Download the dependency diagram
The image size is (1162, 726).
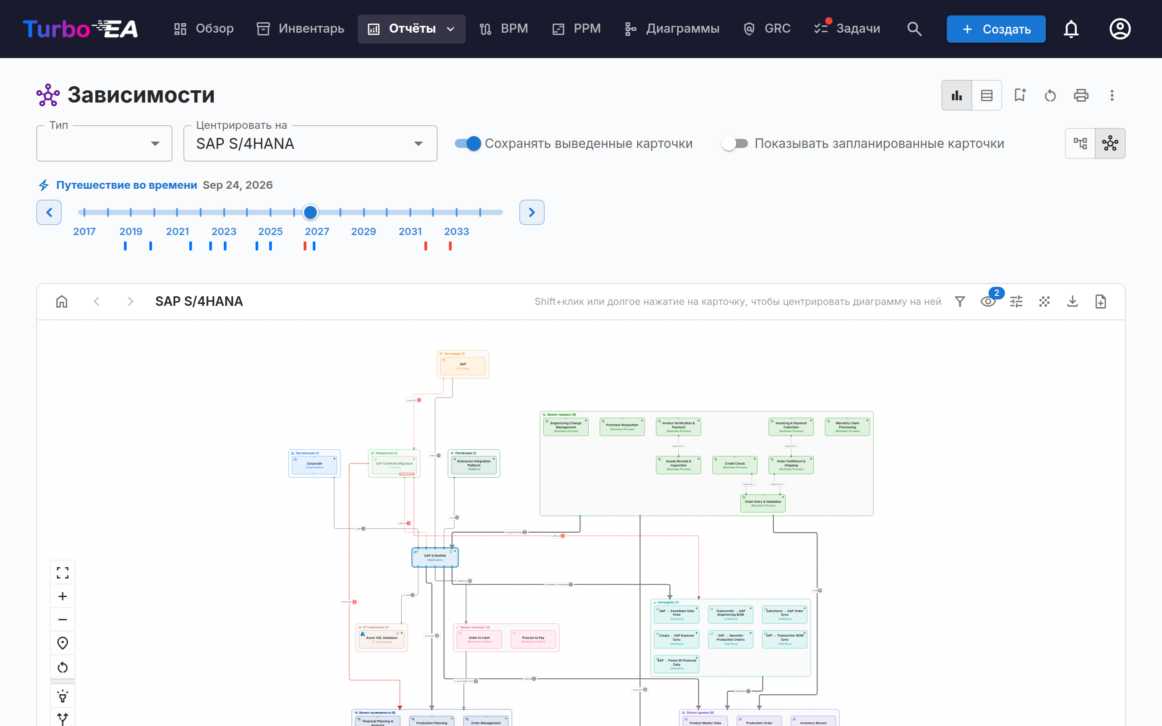pyautogui.click(x=1073, y=302)
